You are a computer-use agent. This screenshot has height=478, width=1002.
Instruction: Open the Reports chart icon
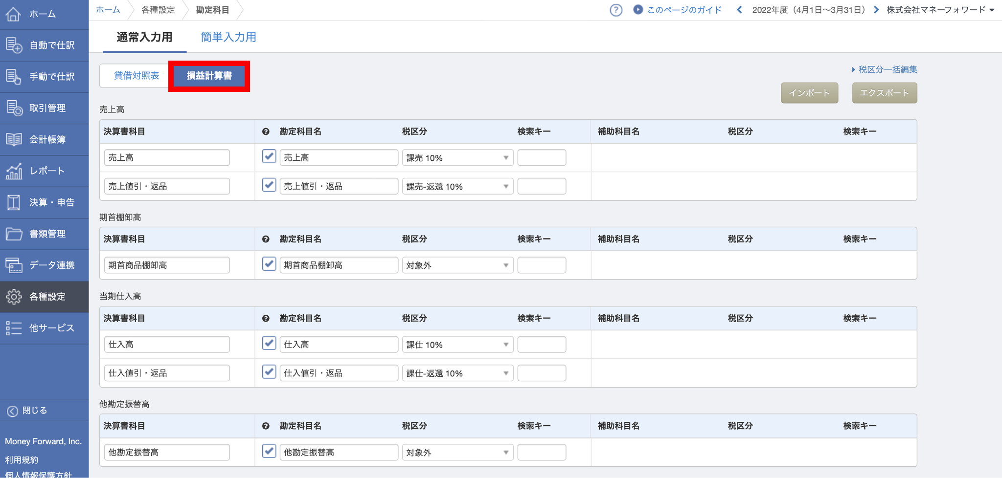coord(14,171)
